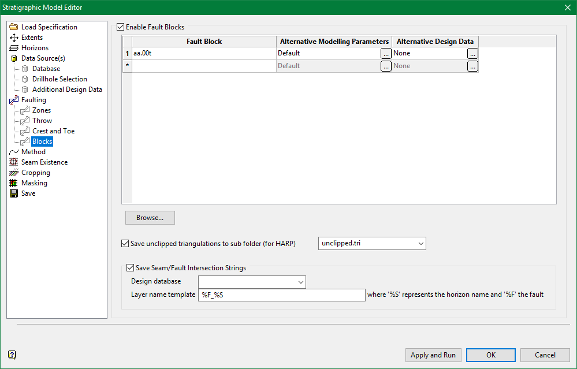This screenshot has width=577, height=369.
Task: Click the Save floppy disk icon
Action: (x=14, y=193)
